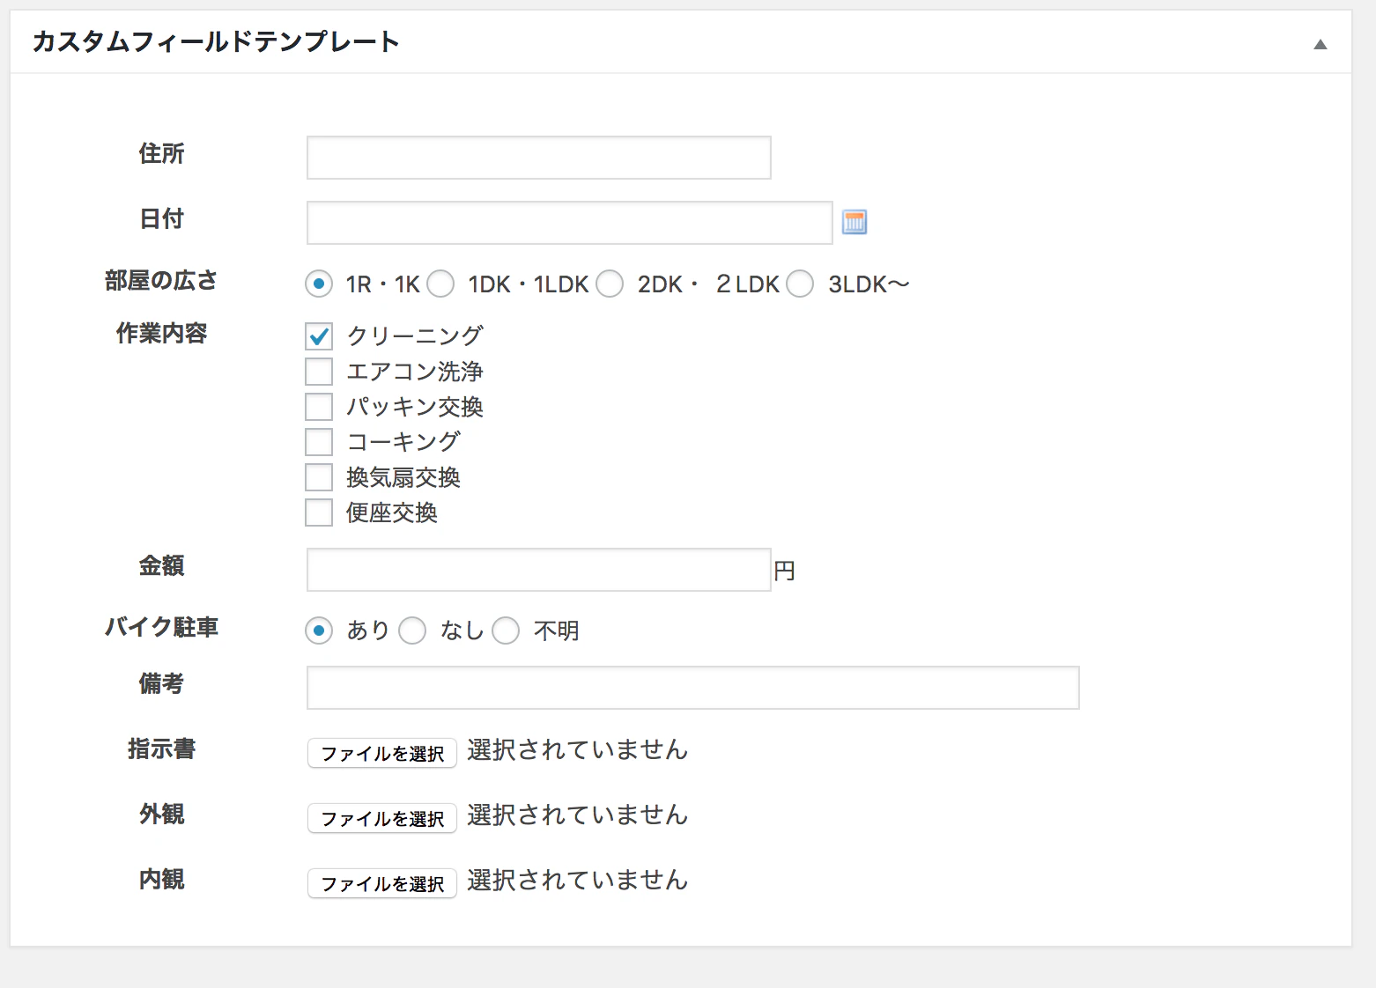1376x988 pixels.
Task: Check the 換気扇交換 option
Action: [319, 477]
